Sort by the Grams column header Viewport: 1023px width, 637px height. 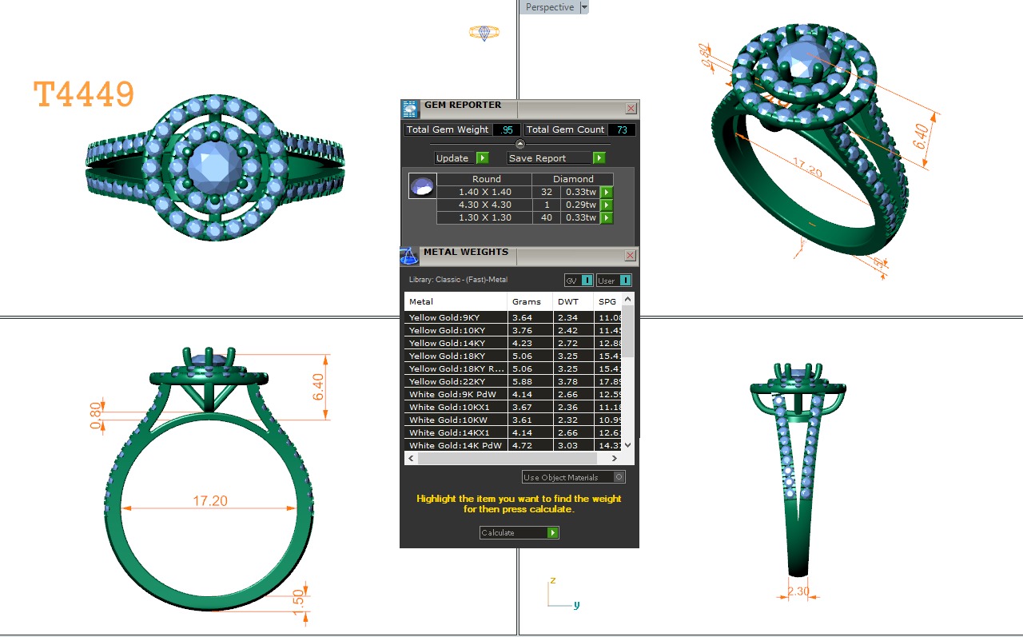(527, 302)
